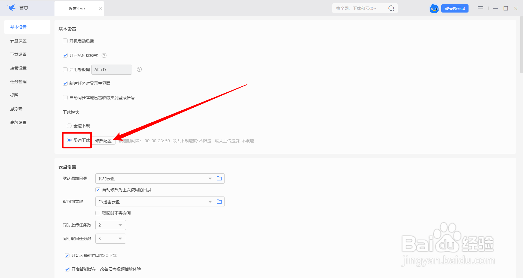
Task: Browse folder for 默认添加目录
Action: 219,179
